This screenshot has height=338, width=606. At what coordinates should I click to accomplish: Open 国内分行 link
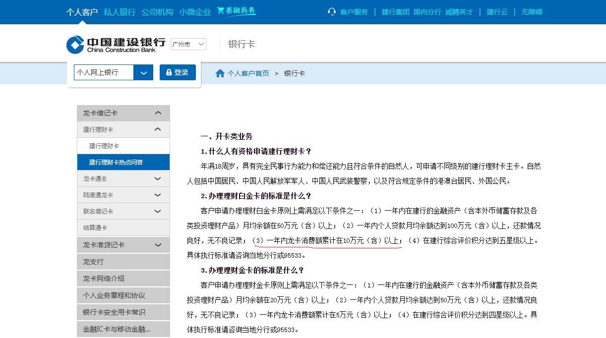click(427, 12)
